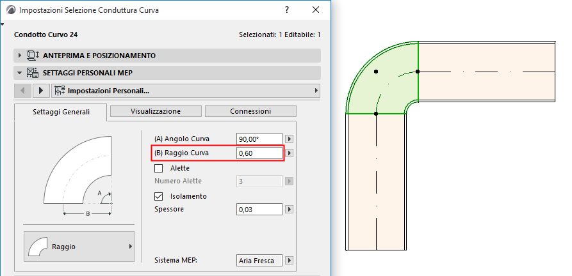Click the previous page arrow button
The height and width of the screenshot is (276, 572).
tap(24, 91)
